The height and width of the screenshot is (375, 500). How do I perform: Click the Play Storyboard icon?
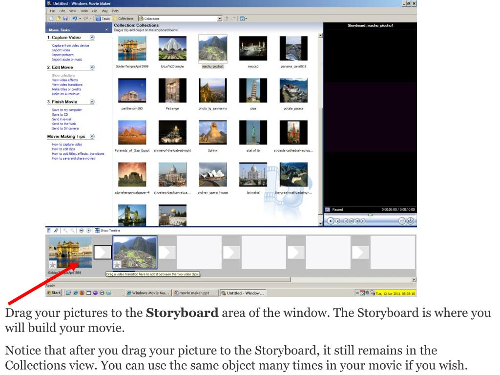[x=88, y=230]
